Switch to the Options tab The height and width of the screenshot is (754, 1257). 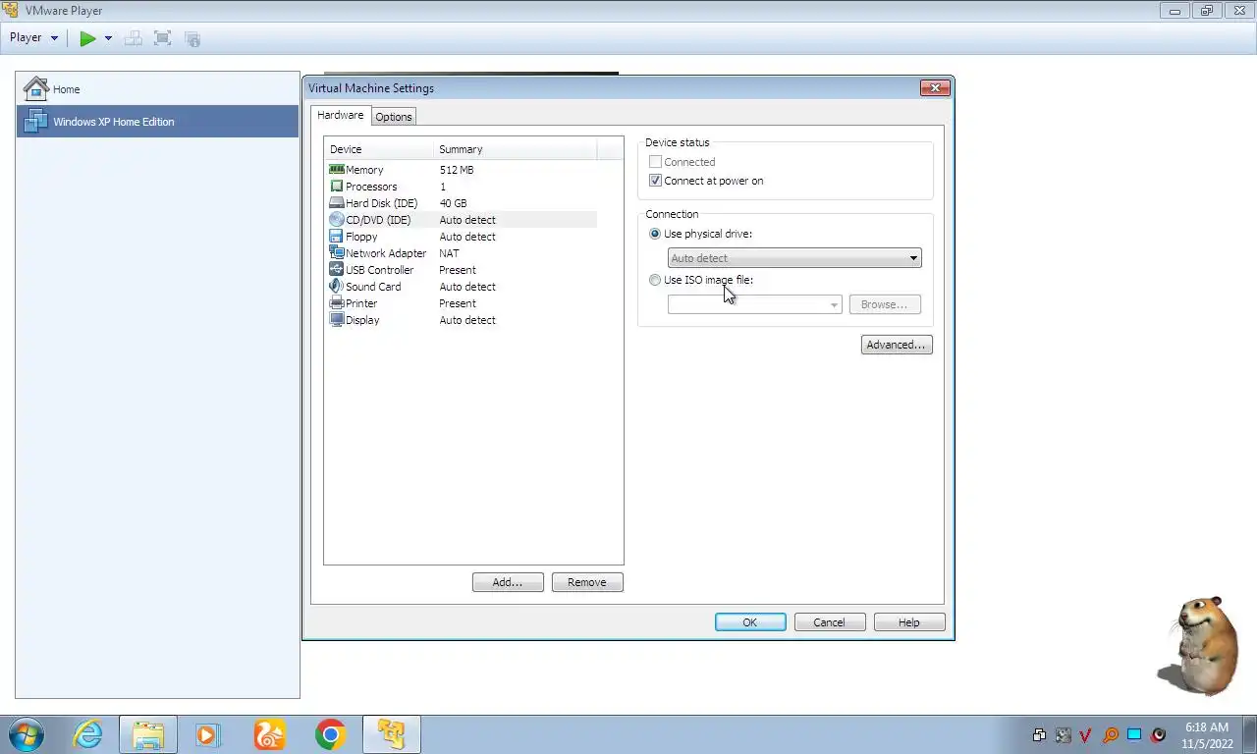pyautogui.click(x=394, y=117)
